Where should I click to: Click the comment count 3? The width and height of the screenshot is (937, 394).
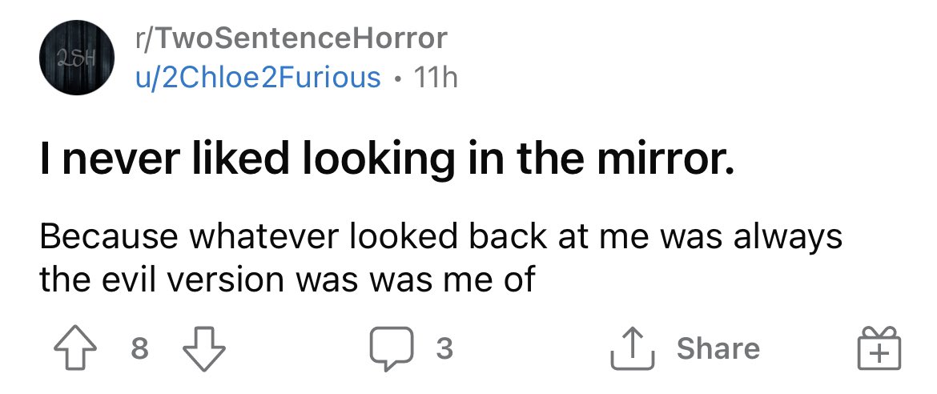click(x=444, y=348)
